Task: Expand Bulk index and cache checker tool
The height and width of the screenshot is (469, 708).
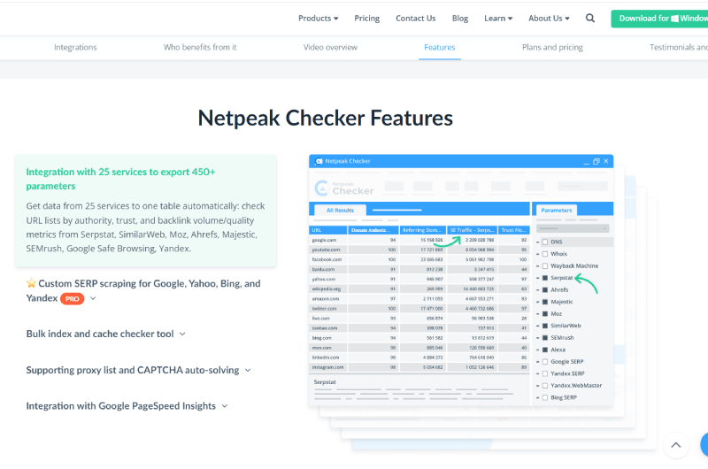Action: tap(182, 334)
